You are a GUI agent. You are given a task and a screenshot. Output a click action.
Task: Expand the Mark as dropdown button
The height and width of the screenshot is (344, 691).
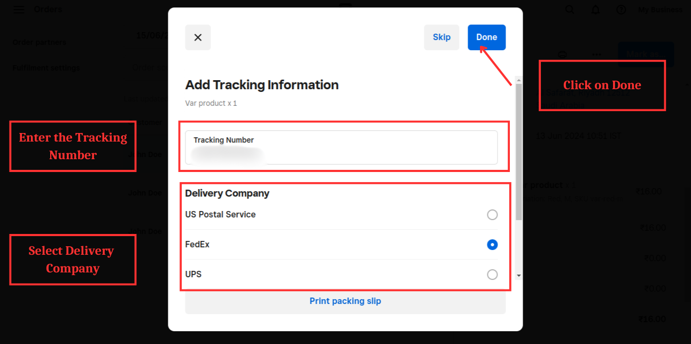coord(646,54)
